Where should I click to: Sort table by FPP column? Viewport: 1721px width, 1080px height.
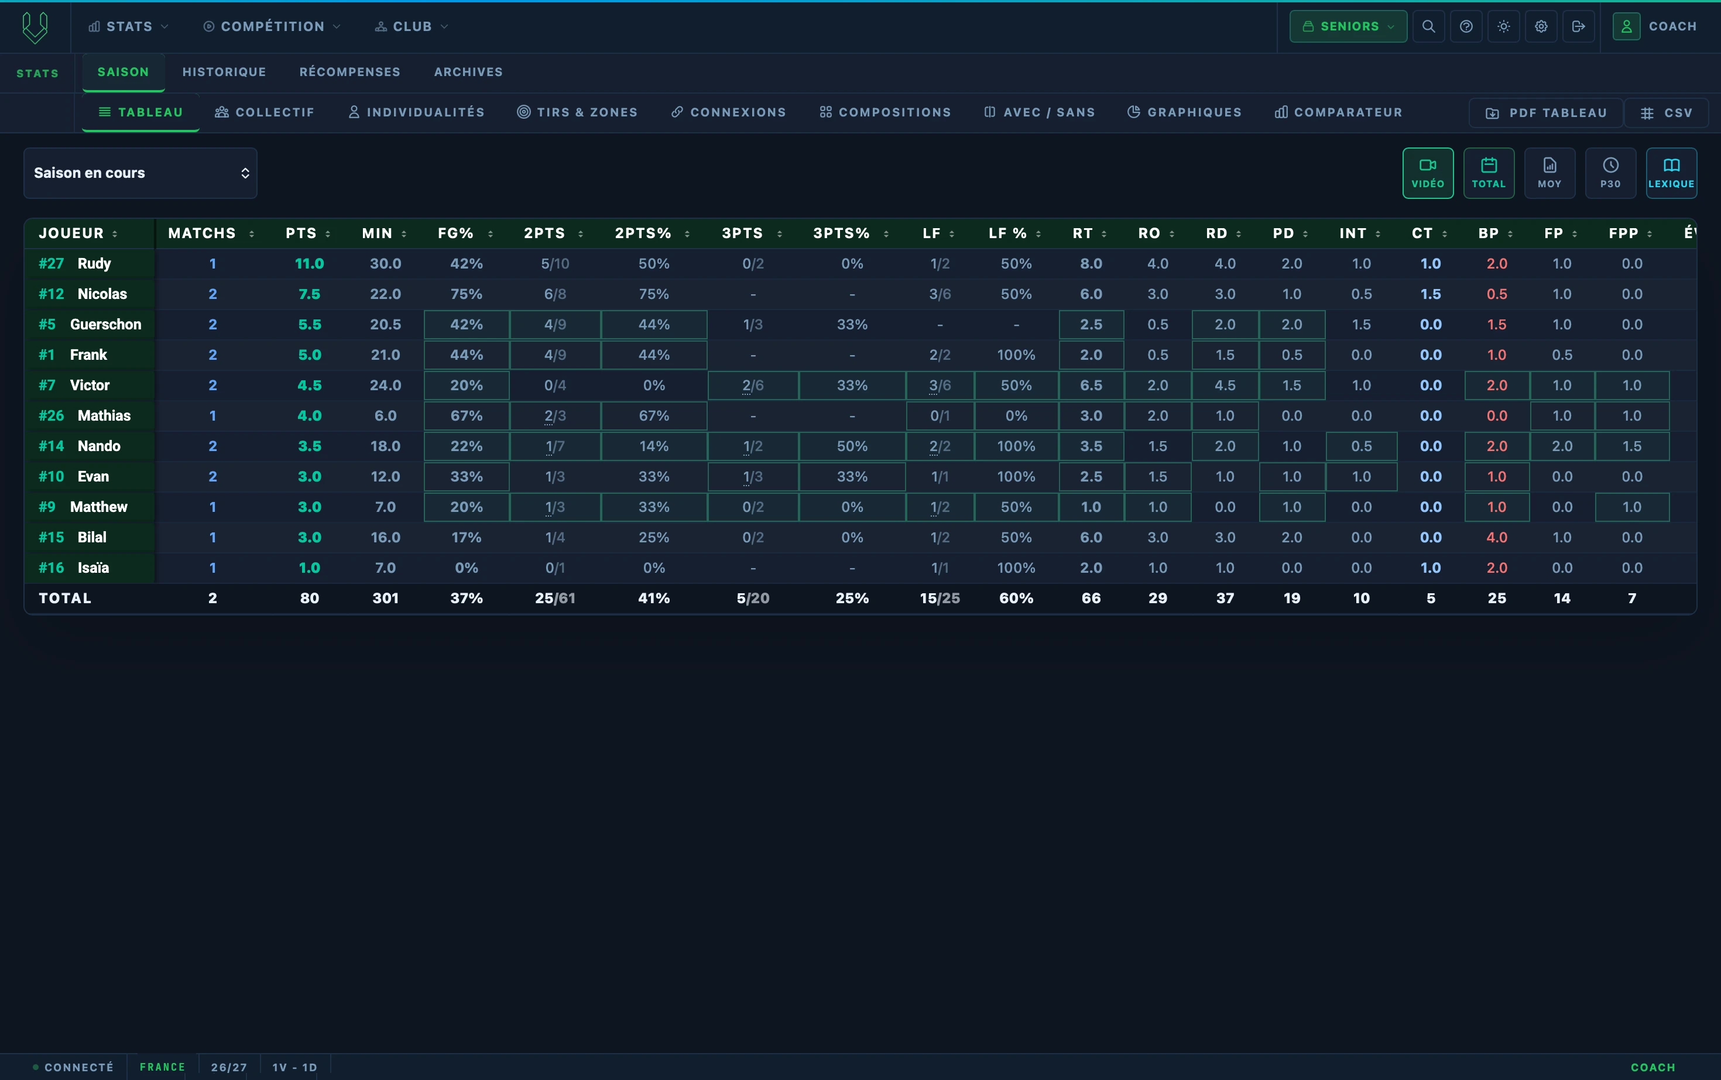pos(1631,233)
